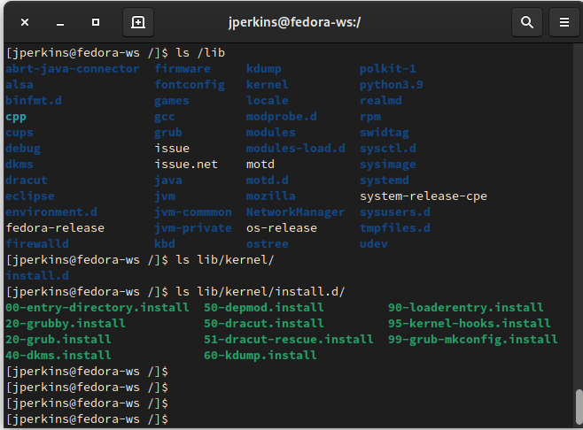Click the tmpfiles.d directory entry

pyautogui.click(x=395, y=228)
